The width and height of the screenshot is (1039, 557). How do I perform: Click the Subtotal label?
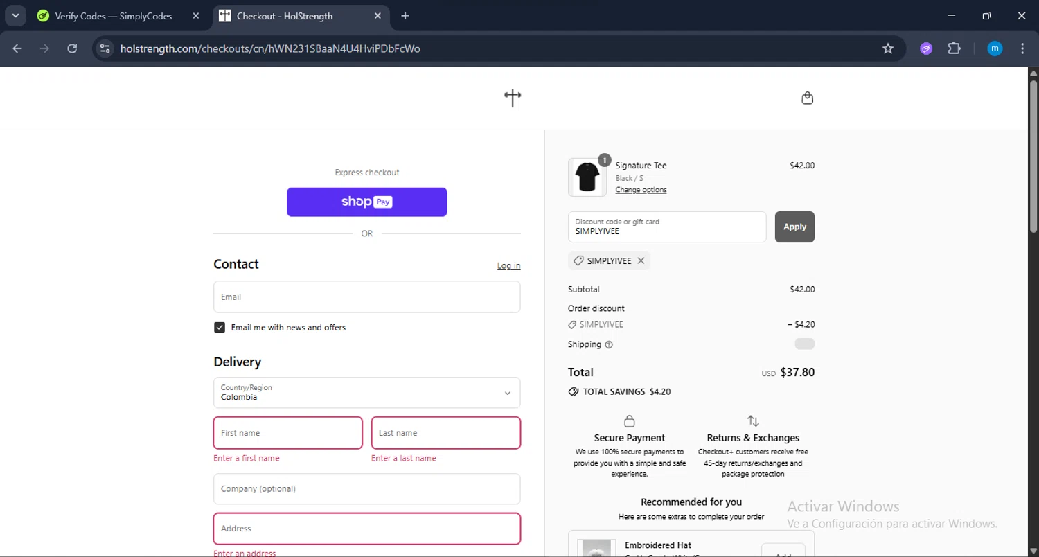(x=584, y=289)
